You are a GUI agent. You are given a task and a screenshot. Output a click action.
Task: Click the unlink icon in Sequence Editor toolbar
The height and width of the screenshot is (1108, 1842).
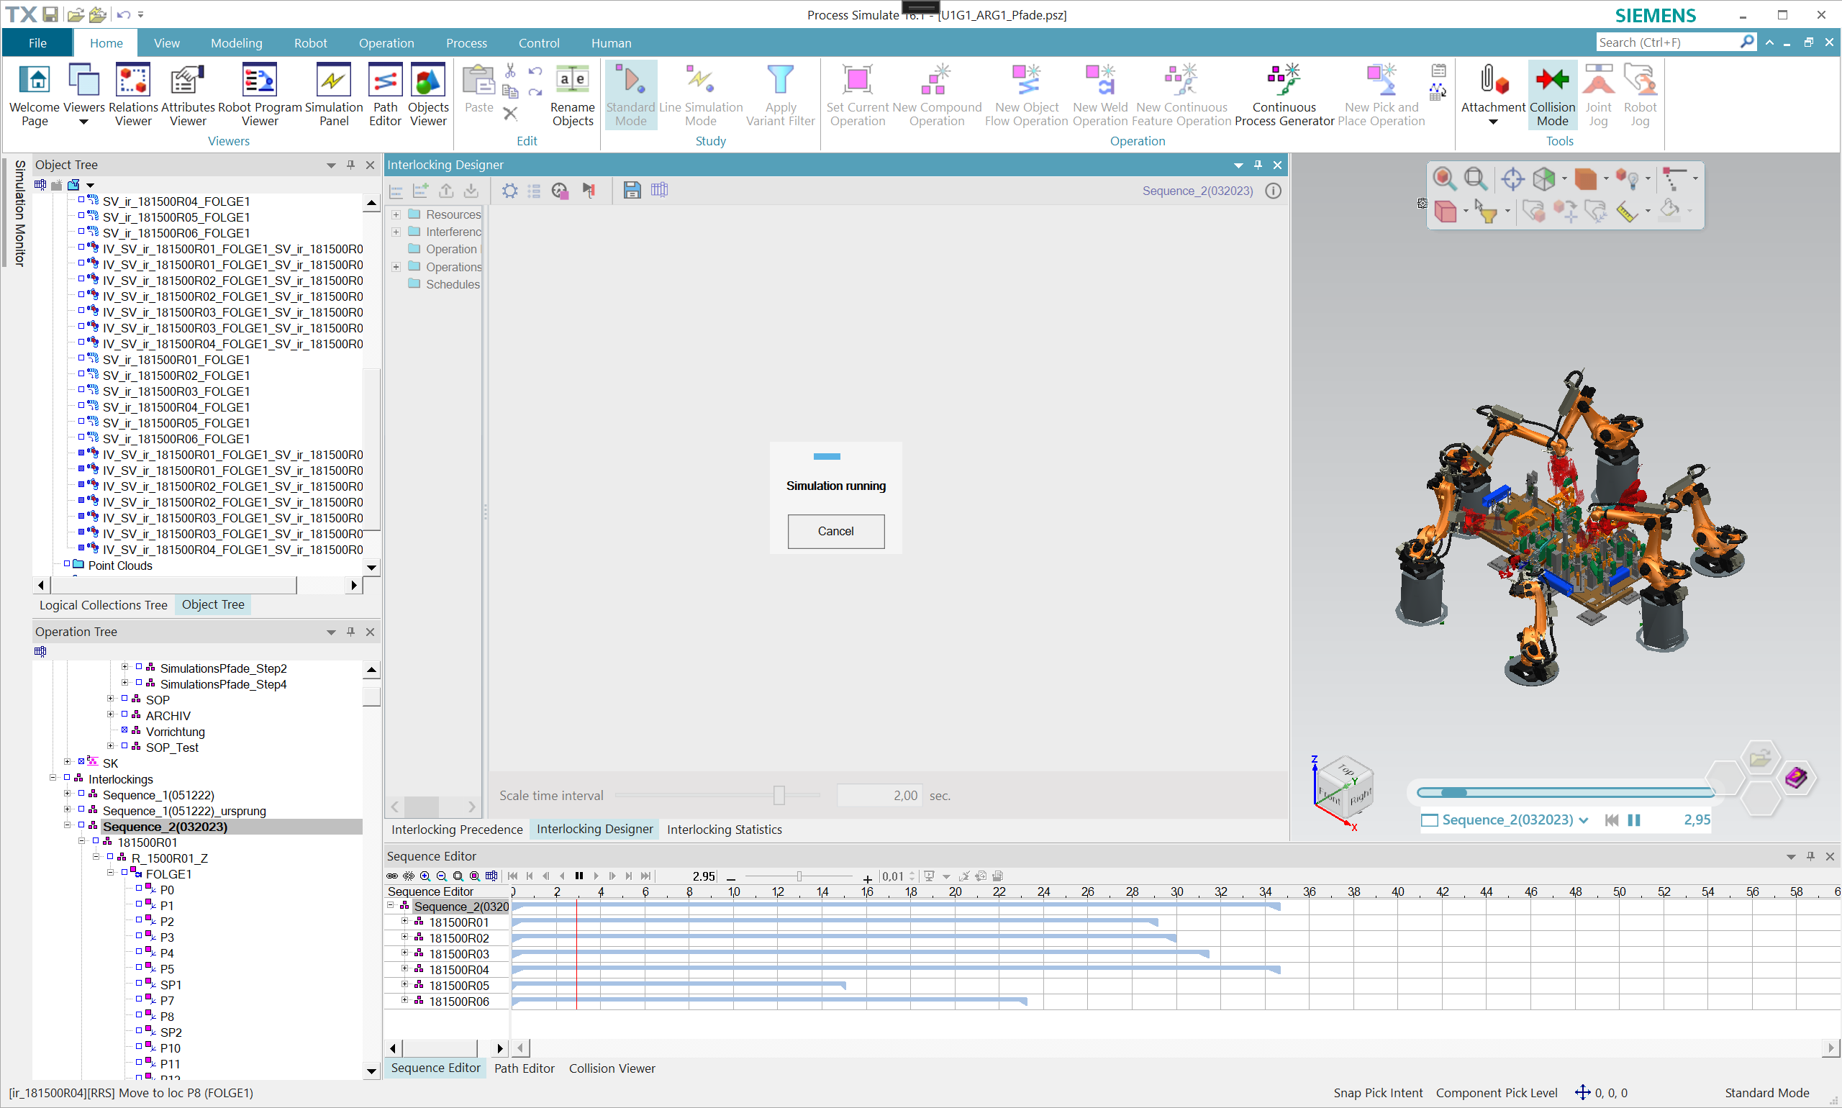[x=409, y=876]
